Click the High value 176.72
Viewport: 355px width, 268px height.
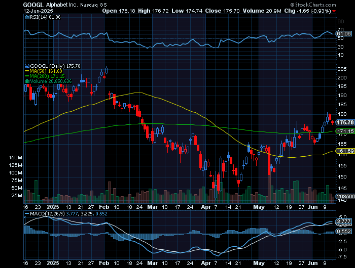[161, 11]
